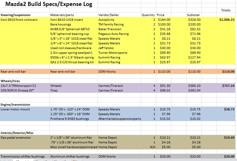Click the '15x7.5 TRMotorsport C1' cell
237x161 pixels.
[x=25, y=86]
